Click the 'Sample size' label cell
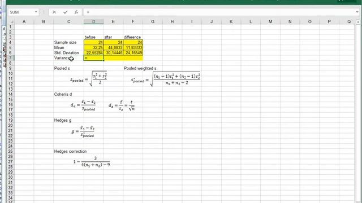This screenshot has width=362, height=203. pos(68,42)
